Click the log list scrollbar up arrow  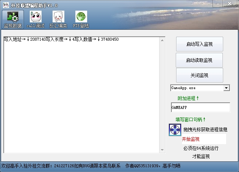tap(162, 40)
